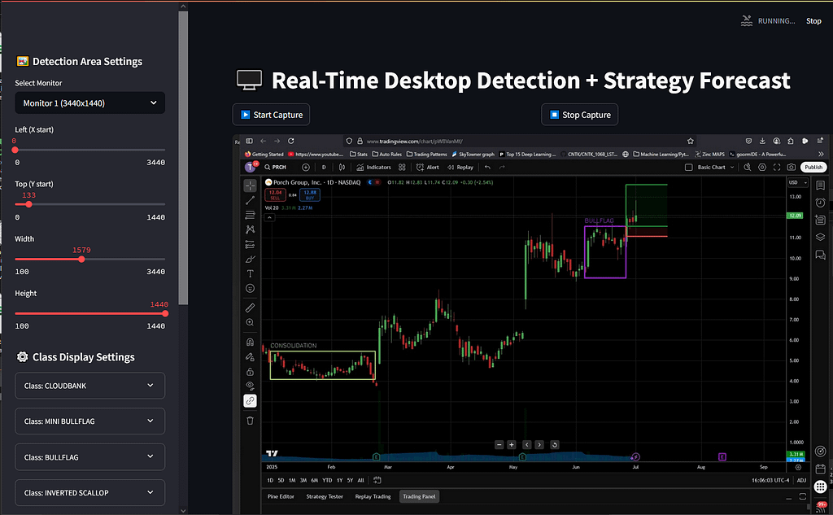Click the trash icon to remove drawings
The width and height of the screenshot is (833, 515).
(250, 421)
